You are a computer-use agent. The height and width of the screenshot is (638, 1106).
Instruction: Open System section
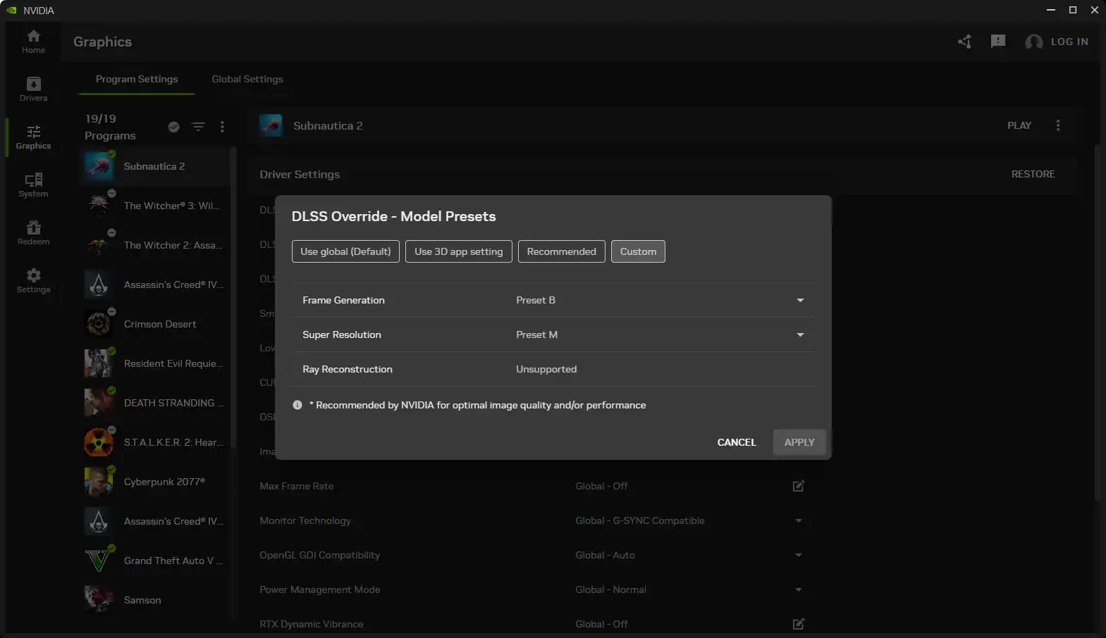tap(33, 185)
